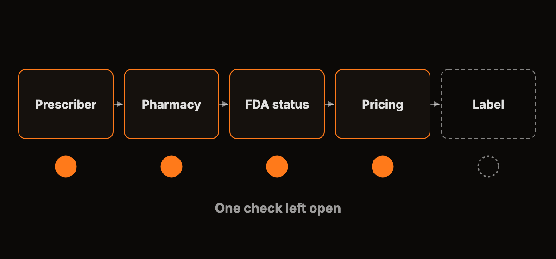
Task: Click the 'FDA status' text label
Action: (277, 105)
